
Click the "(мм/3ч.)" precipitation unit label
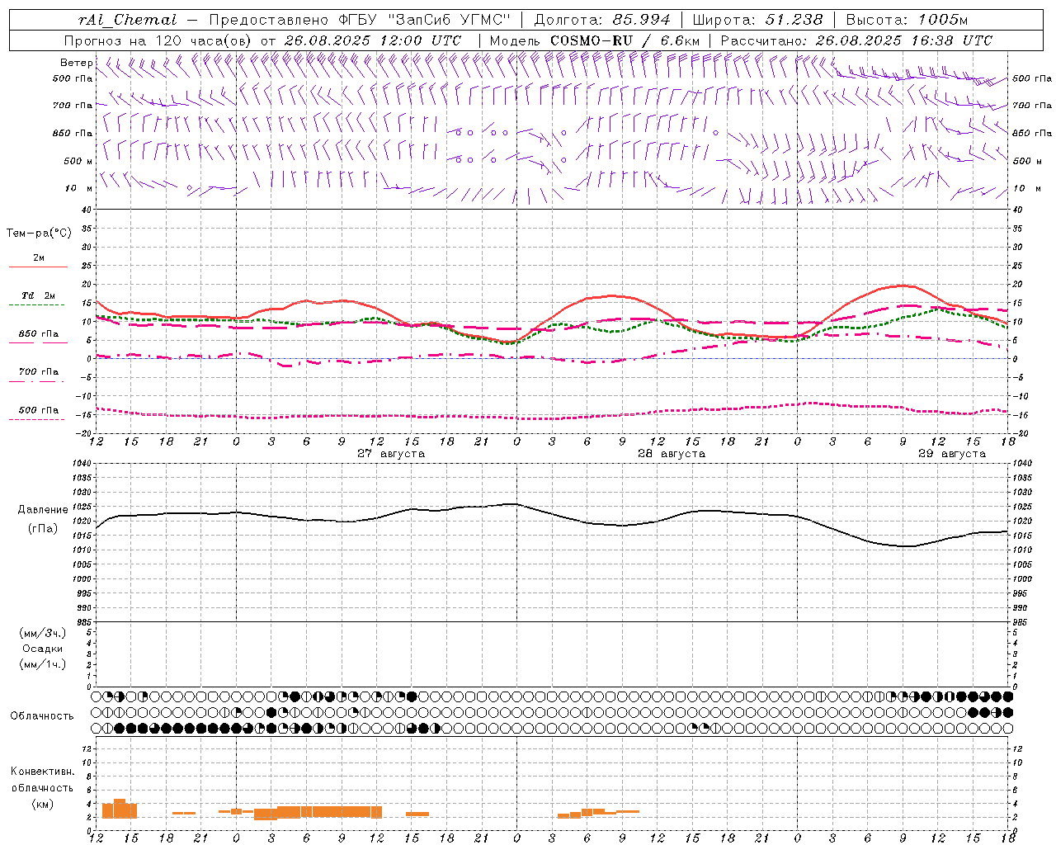(x=42, y=633)
